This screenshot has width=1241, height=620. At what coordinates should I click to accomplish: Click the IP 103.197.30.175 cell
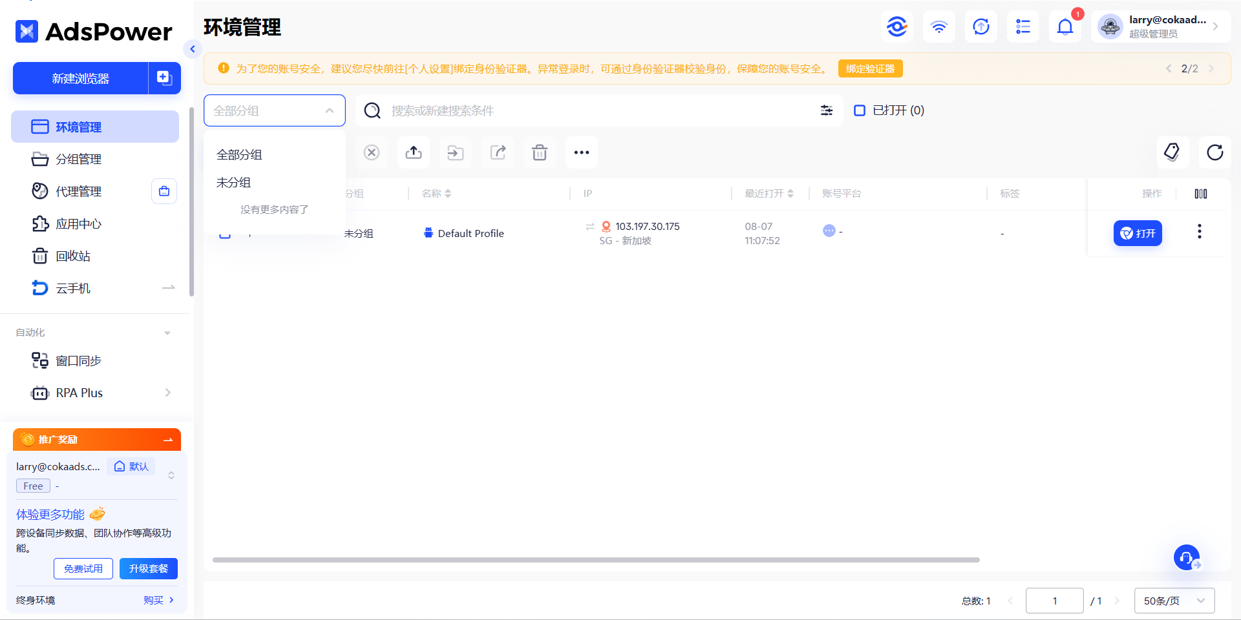click(x=648, y=226)
